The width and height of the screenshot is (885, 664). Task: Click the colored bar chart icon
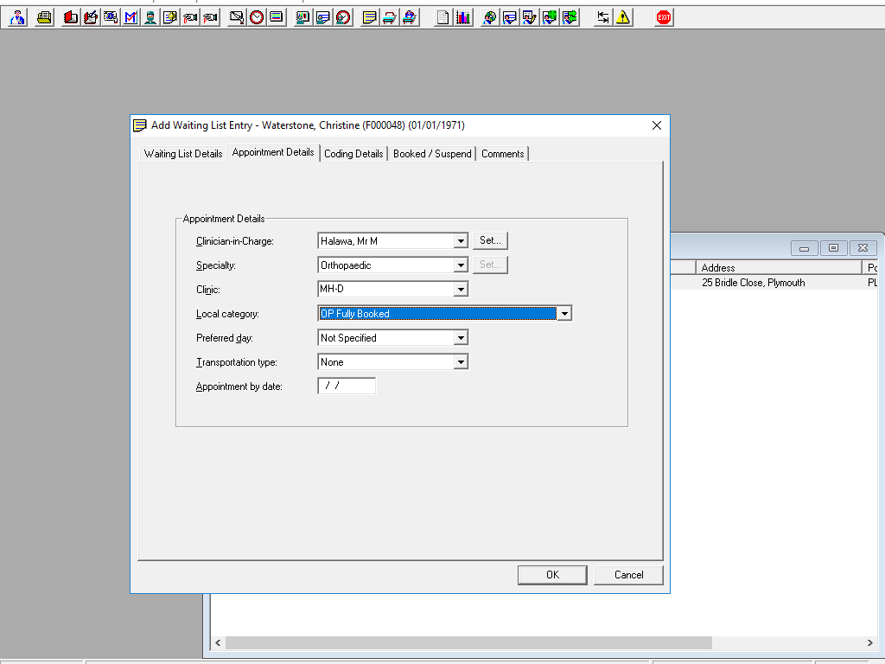463,17
